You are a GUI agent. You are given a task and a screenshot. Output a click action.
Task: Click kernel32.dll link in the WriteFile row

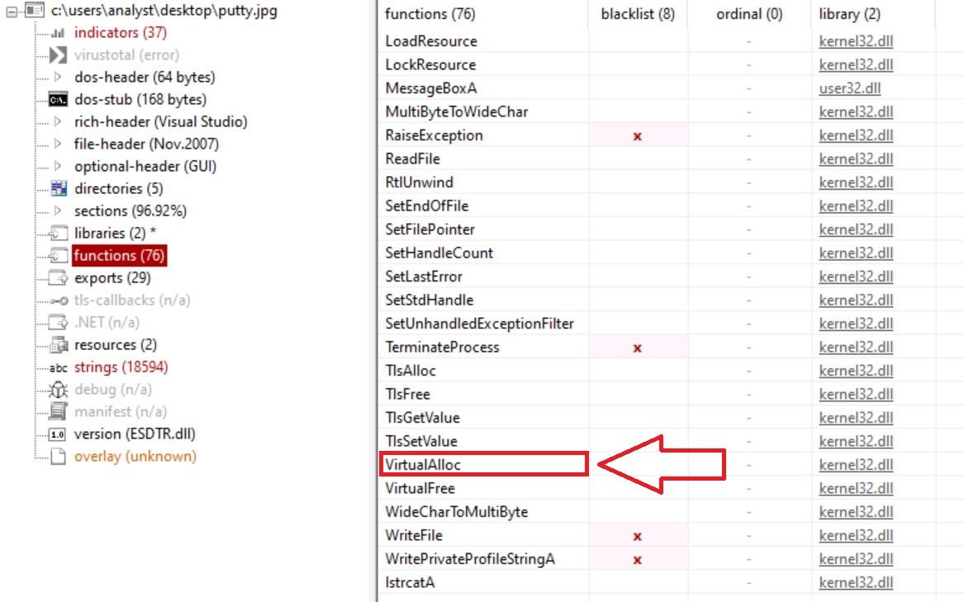[856, 536]
